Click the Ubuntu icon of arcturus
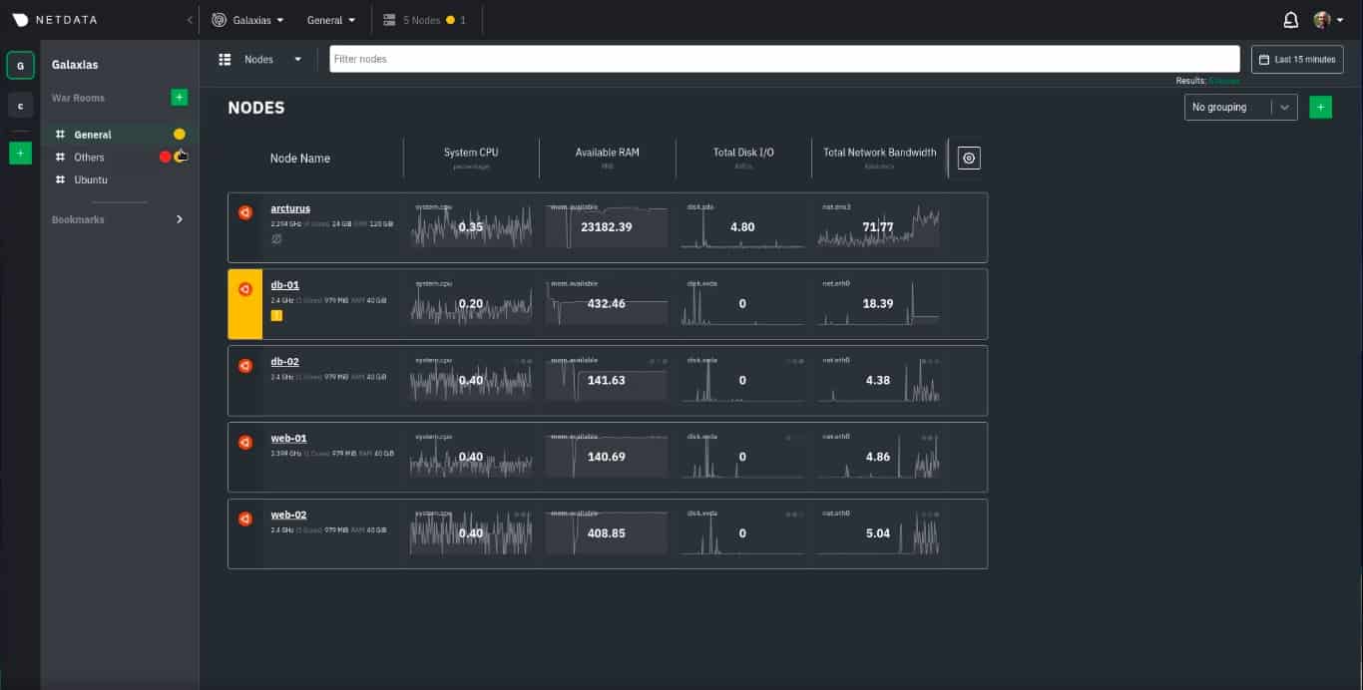This screenshot has width=1363, height=690. pos(245,212)
